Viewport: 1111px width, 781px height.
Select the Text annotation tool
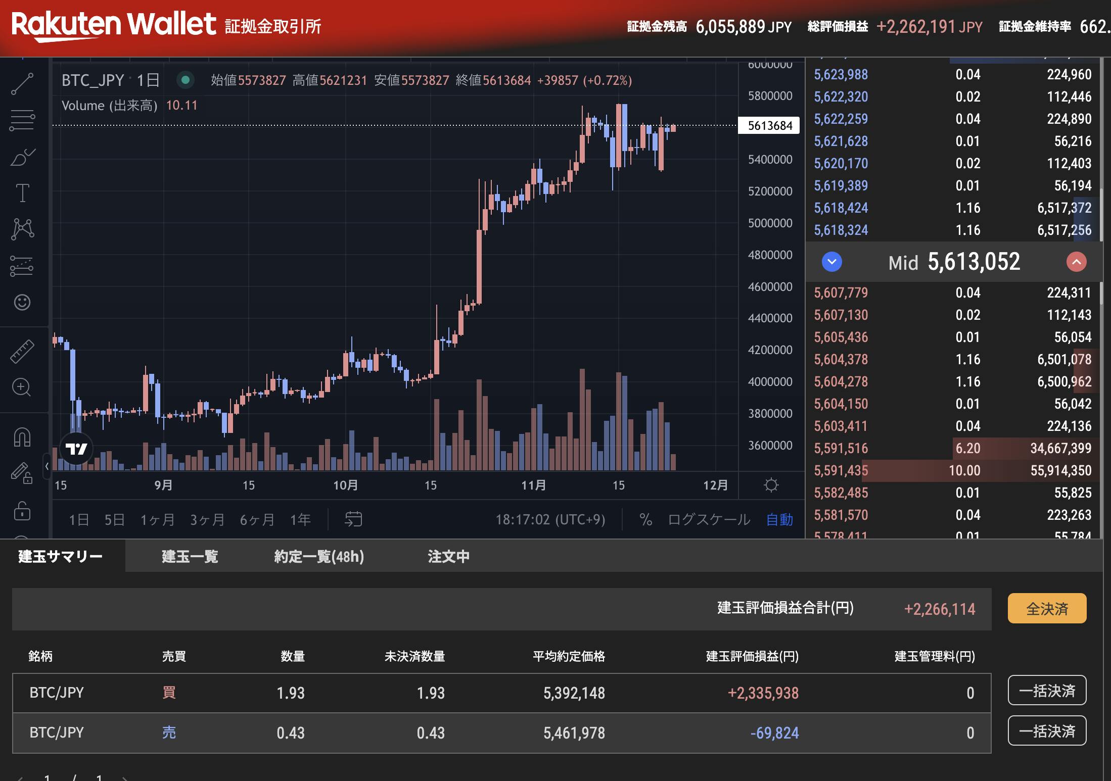tap(22, 193)
